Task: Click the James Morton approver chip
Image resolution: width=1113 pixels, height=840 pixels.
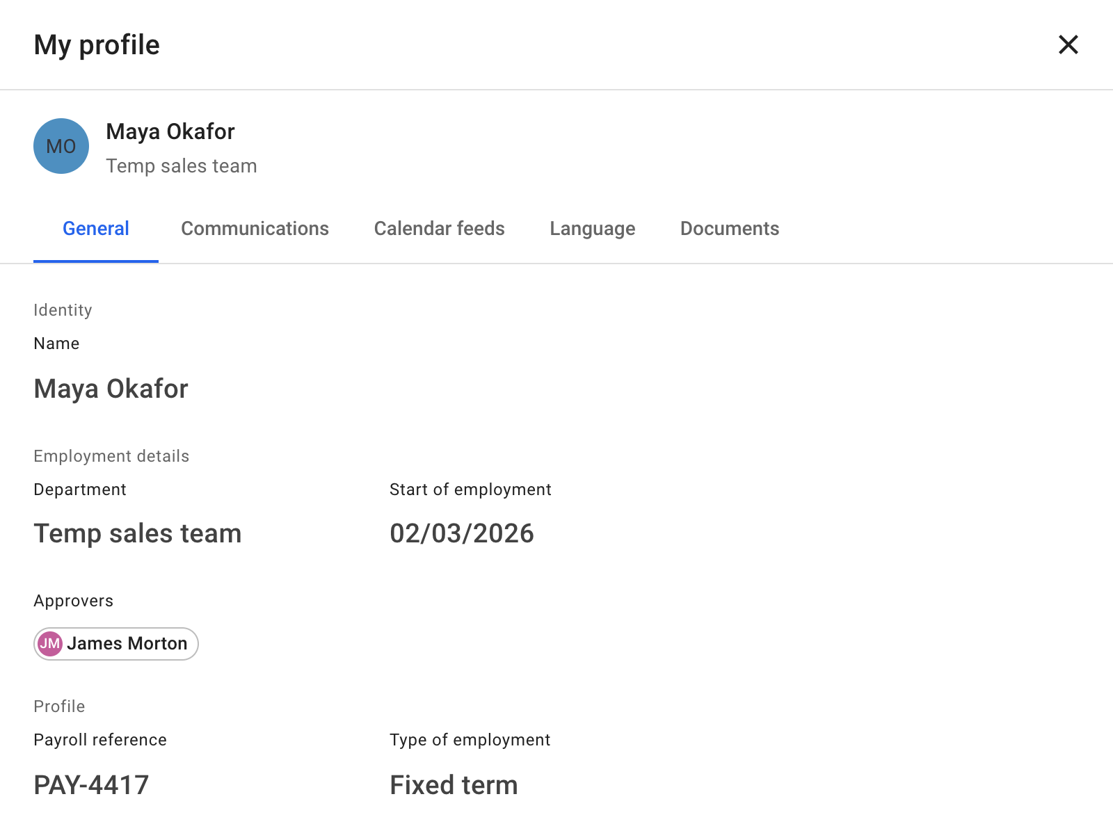Action: coord(116,644)
